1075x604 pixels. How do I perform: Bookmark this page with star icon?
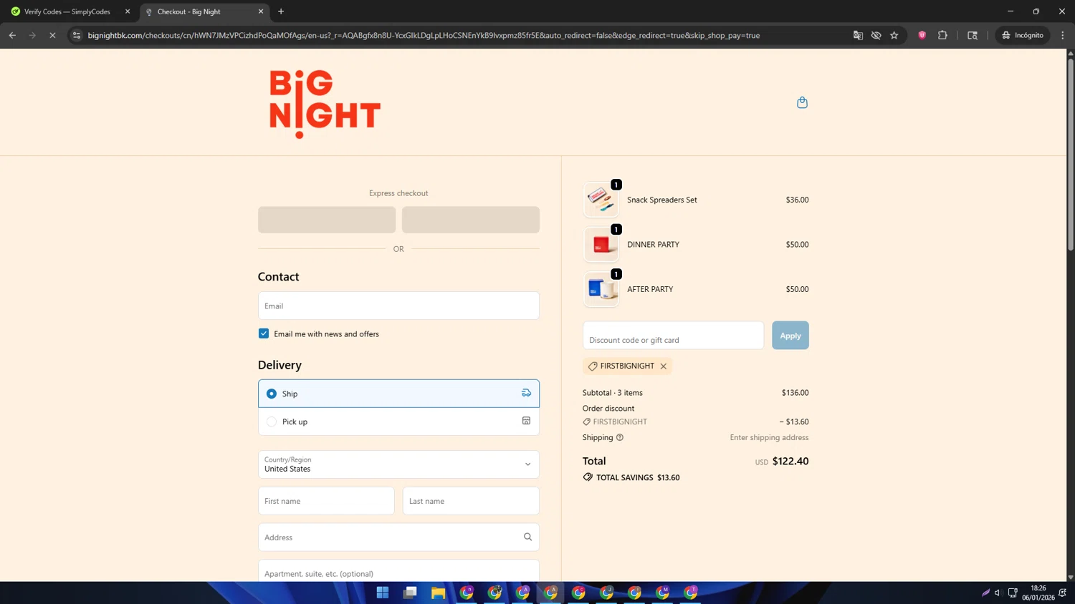[894, 35]
